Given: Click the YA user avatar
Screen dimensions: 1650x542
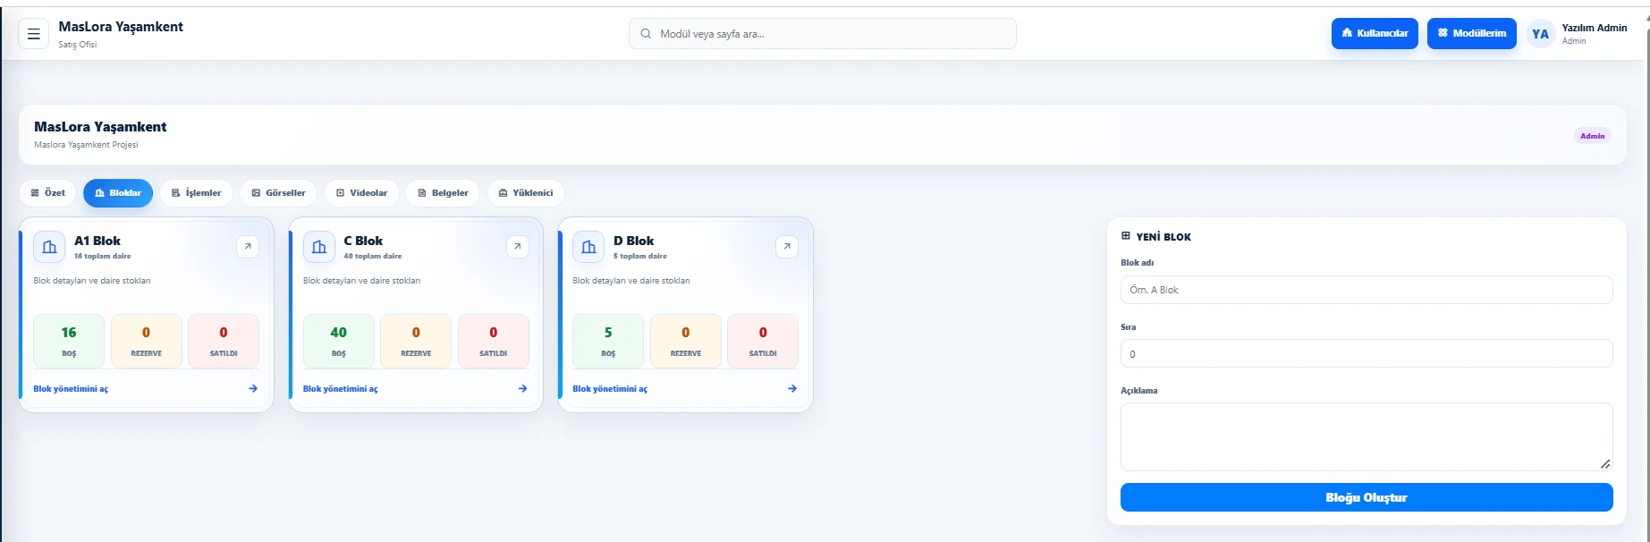Looking at the screenshot, I should [1540, 34].
